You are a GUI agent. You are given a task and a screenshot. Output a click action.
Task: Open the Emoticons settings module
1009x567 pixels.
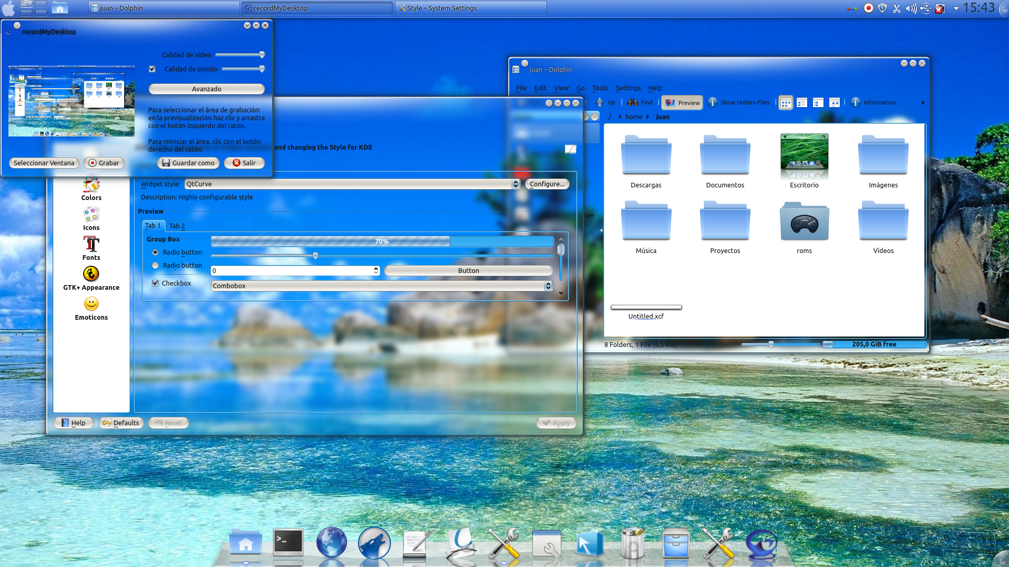tap(91, 309)
